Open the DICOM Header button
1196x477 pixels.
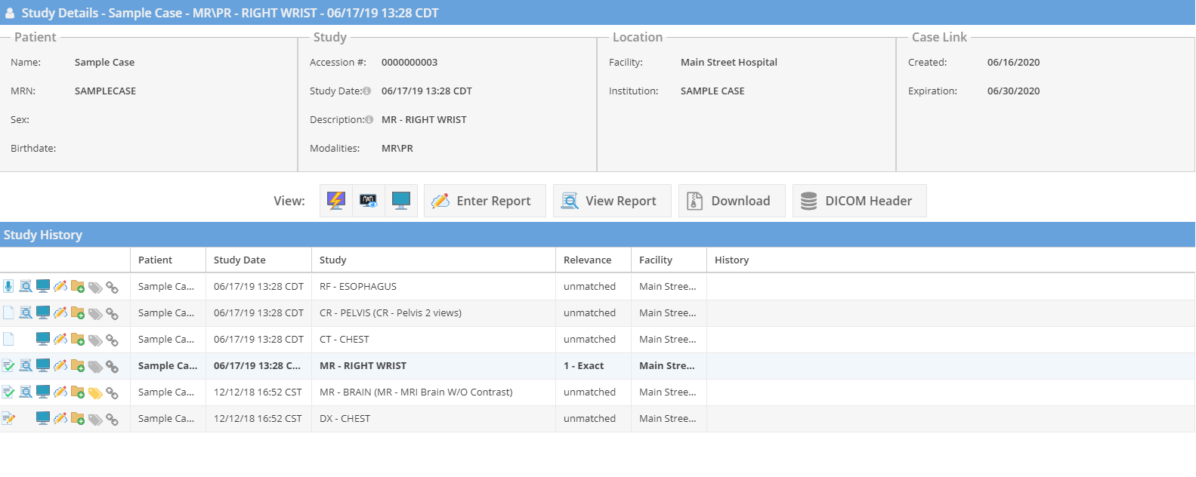(859, 201)
